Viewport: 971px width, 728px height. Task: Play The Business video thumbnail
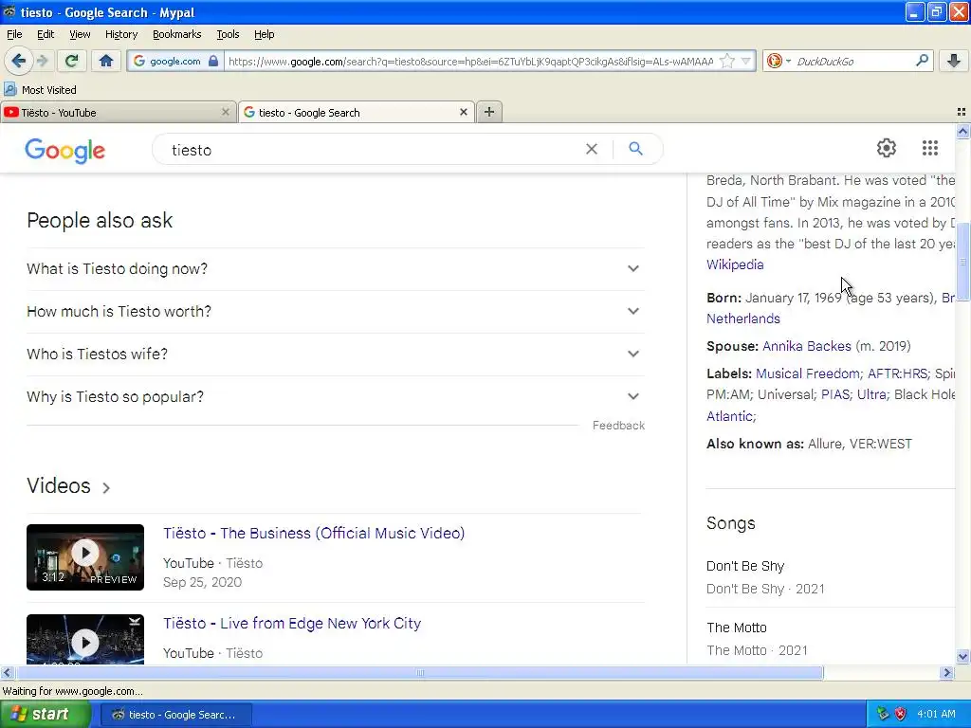(x=85, y=557)
